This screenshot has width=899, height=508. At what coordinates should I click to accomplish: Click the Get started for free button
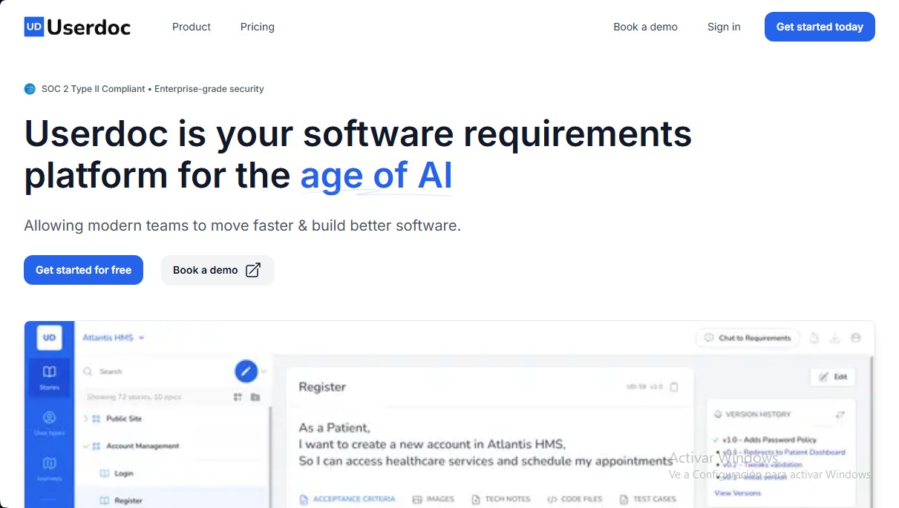pos(83,270)
